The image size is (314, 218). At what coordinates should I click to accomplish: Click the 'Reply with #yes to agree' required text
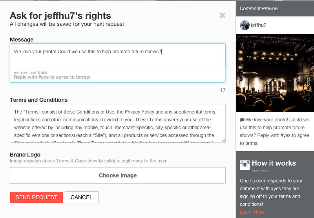point(52,77)
